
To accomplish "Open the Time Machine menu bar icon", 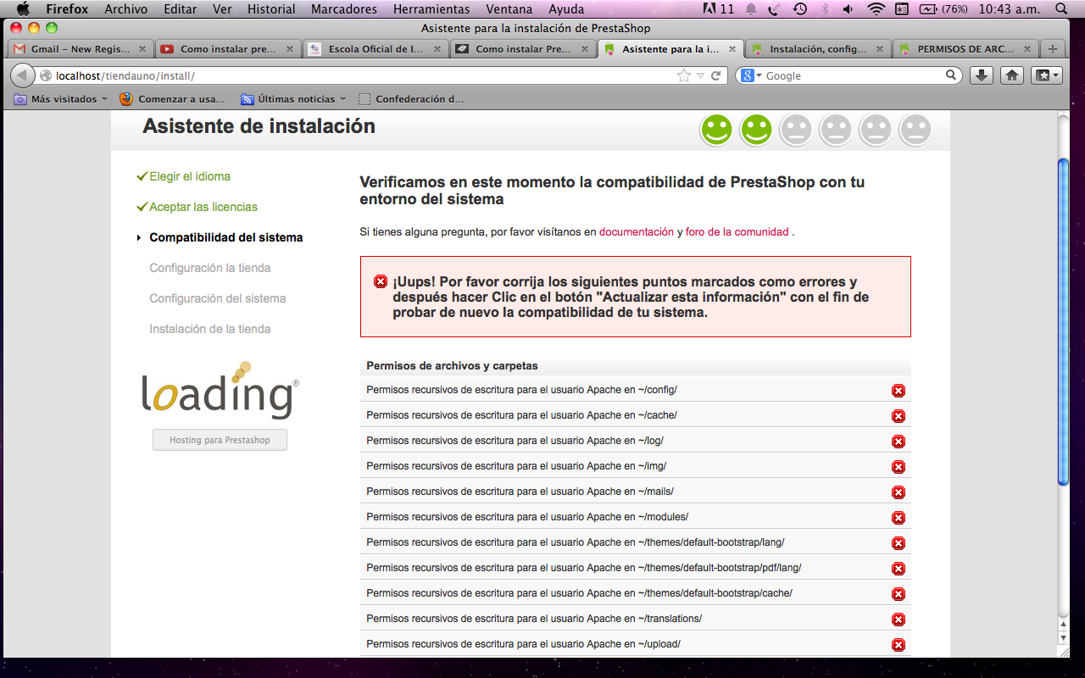I will pos(799,9).
